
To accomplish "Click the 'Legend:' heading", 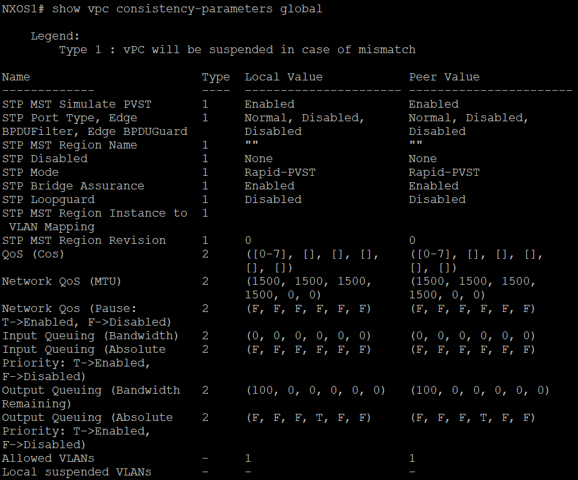I will (55, 36).
